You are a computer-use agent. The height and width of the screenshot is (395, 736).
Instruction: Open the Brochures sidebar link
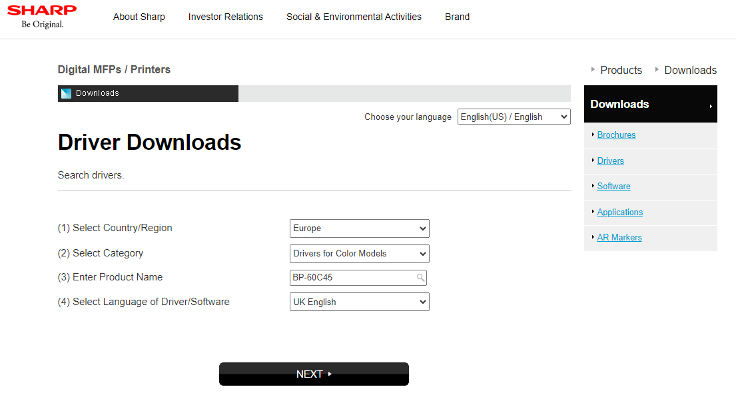point(616,135)
